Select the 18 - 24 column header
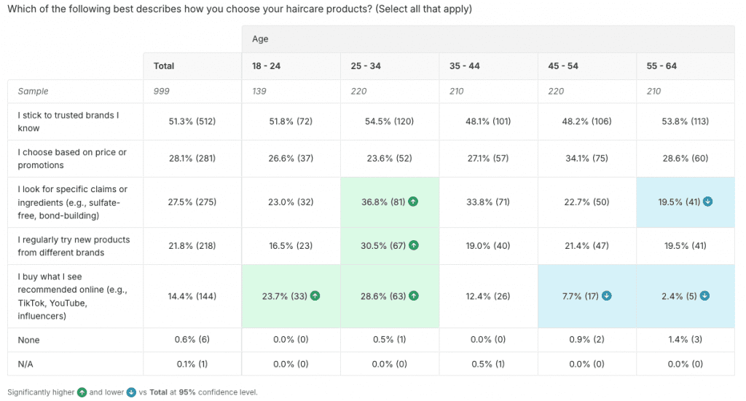Screen dimensions: 746x401 tap(266, 66)
